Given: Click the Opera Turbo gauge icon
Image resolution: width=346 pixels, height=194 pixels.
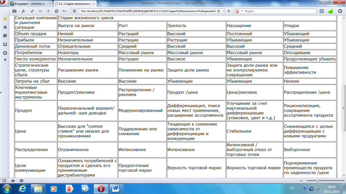Looking at the screenshot, I should tap(22, 181).
